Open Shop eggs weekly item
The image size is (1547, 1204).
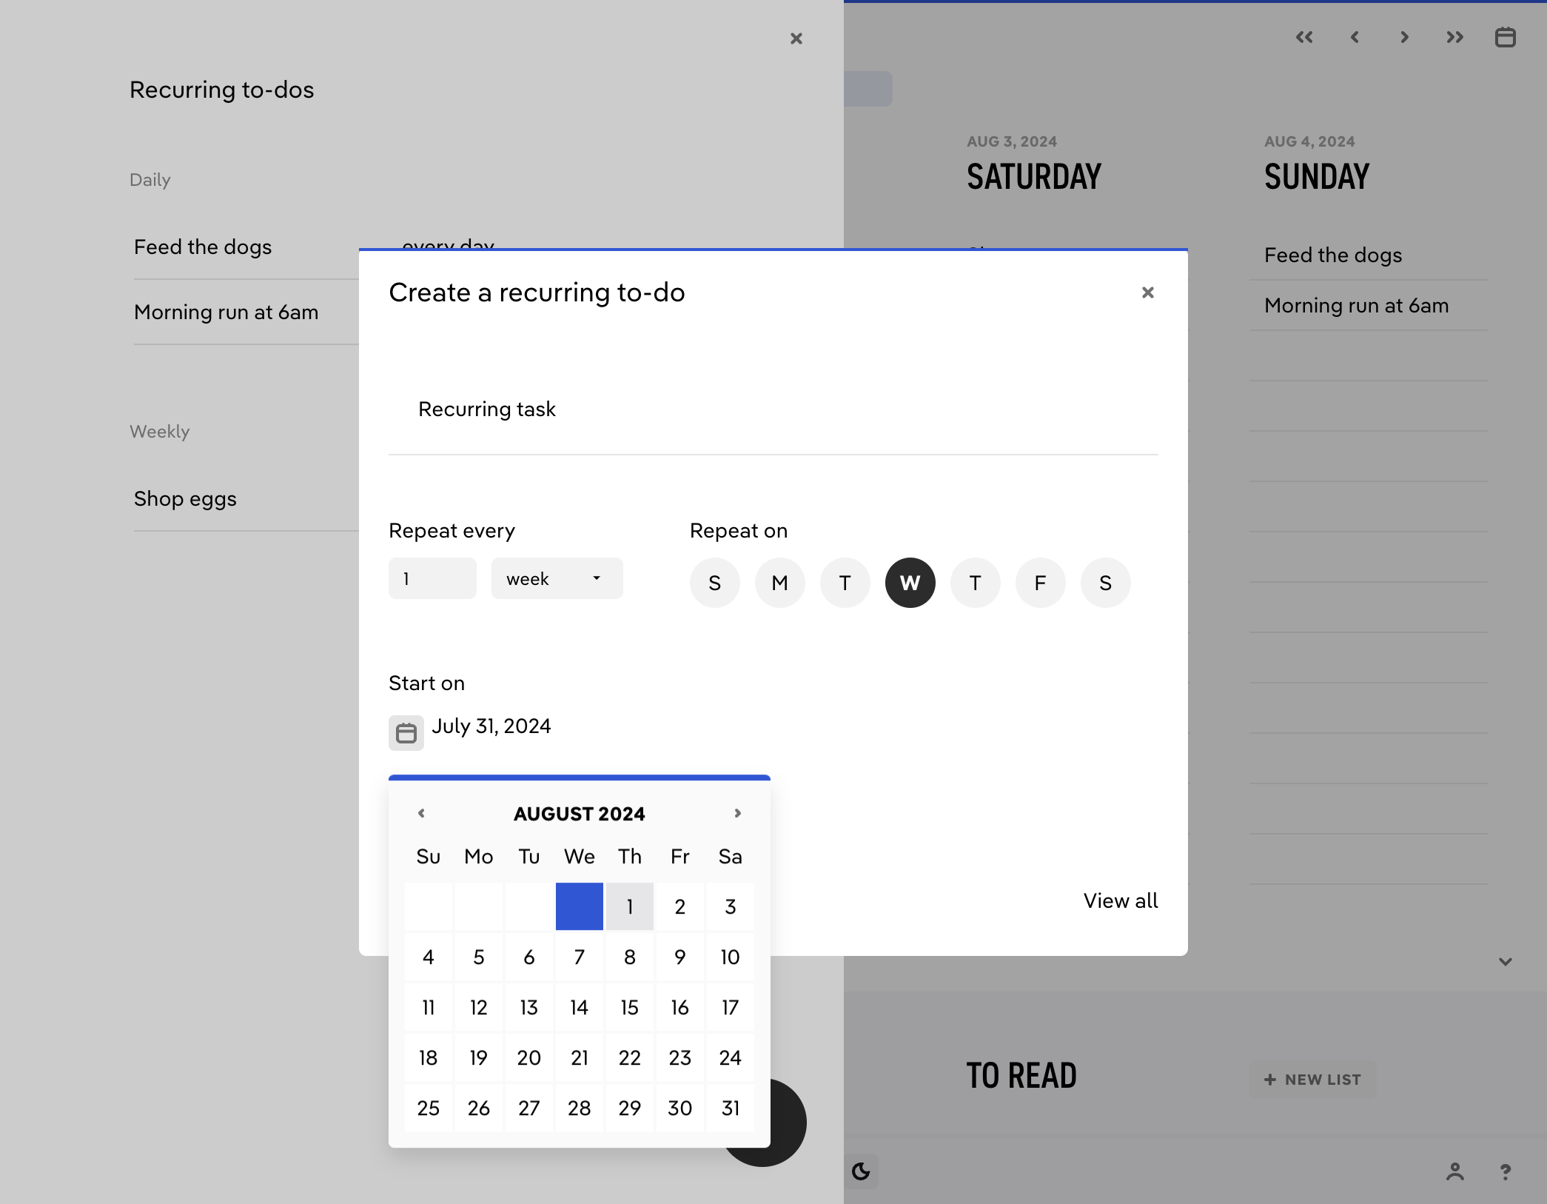[x=185, y=499]
